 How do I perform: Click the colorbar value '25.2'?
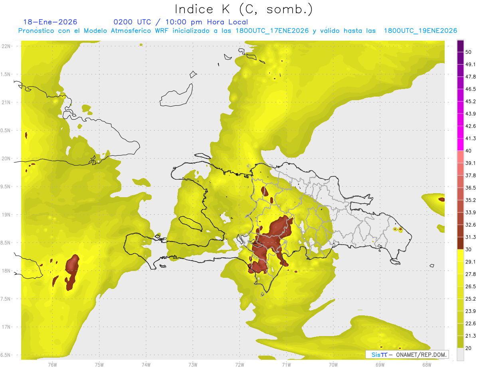pyautogui.click(x=471, y=299)
